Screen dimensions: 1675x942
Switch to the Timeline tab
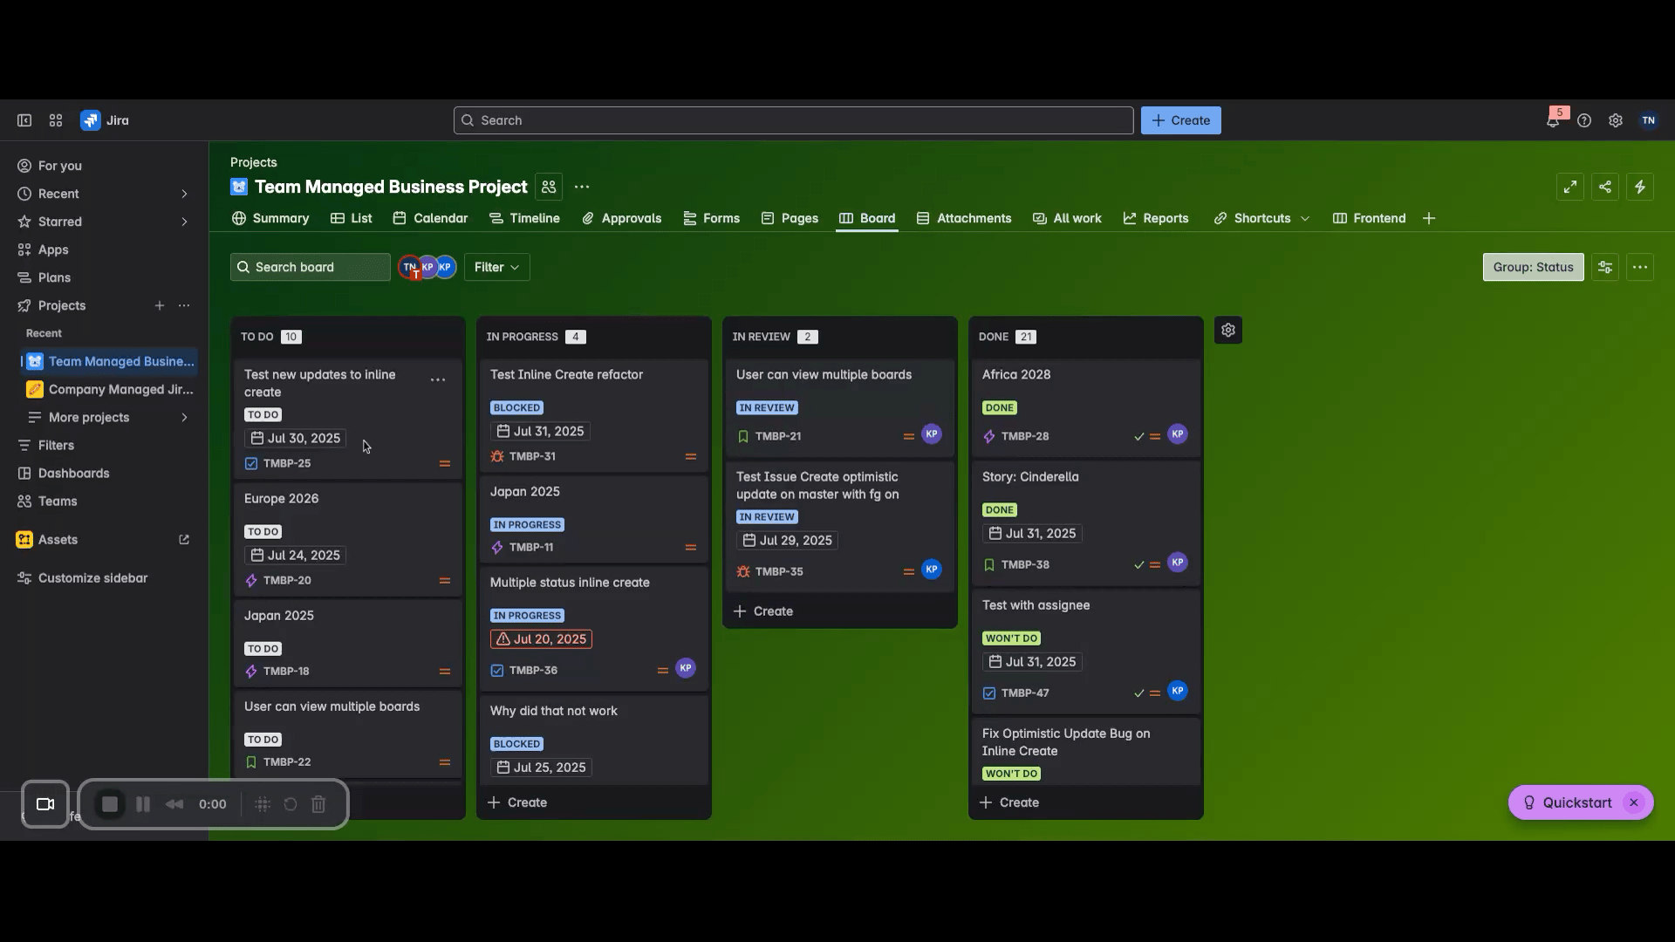(524, 218)
